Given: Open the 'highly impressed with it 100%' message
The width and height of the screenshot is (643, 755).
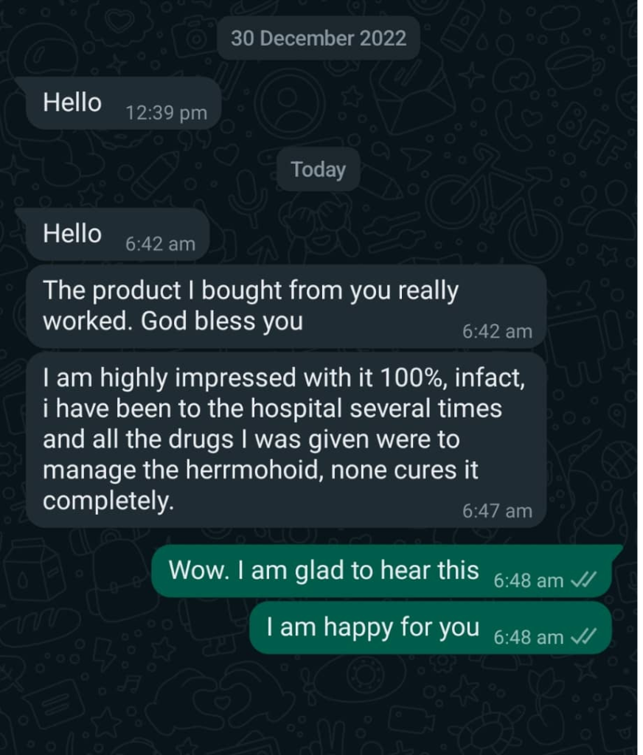Looking at the screenshot, I should tap(286, 440).
